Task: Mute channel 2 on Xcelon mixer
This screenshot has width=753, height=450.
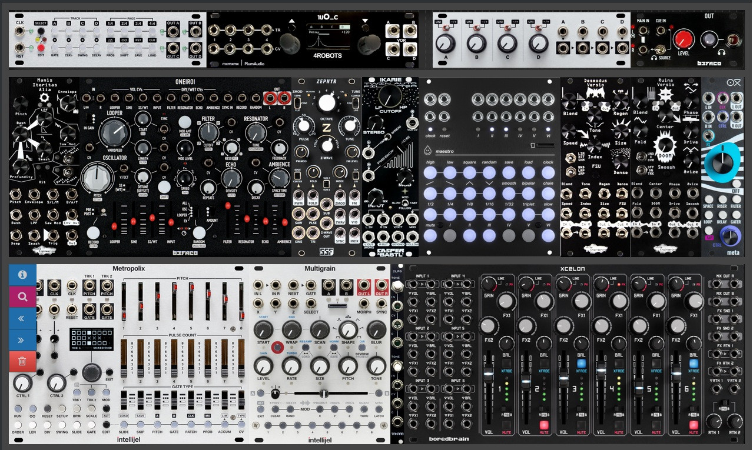Action: (x=545, y=425)
